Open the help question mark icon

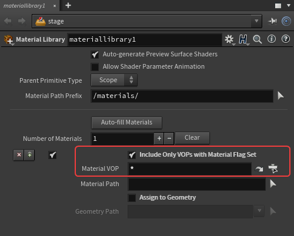(286, 39)
